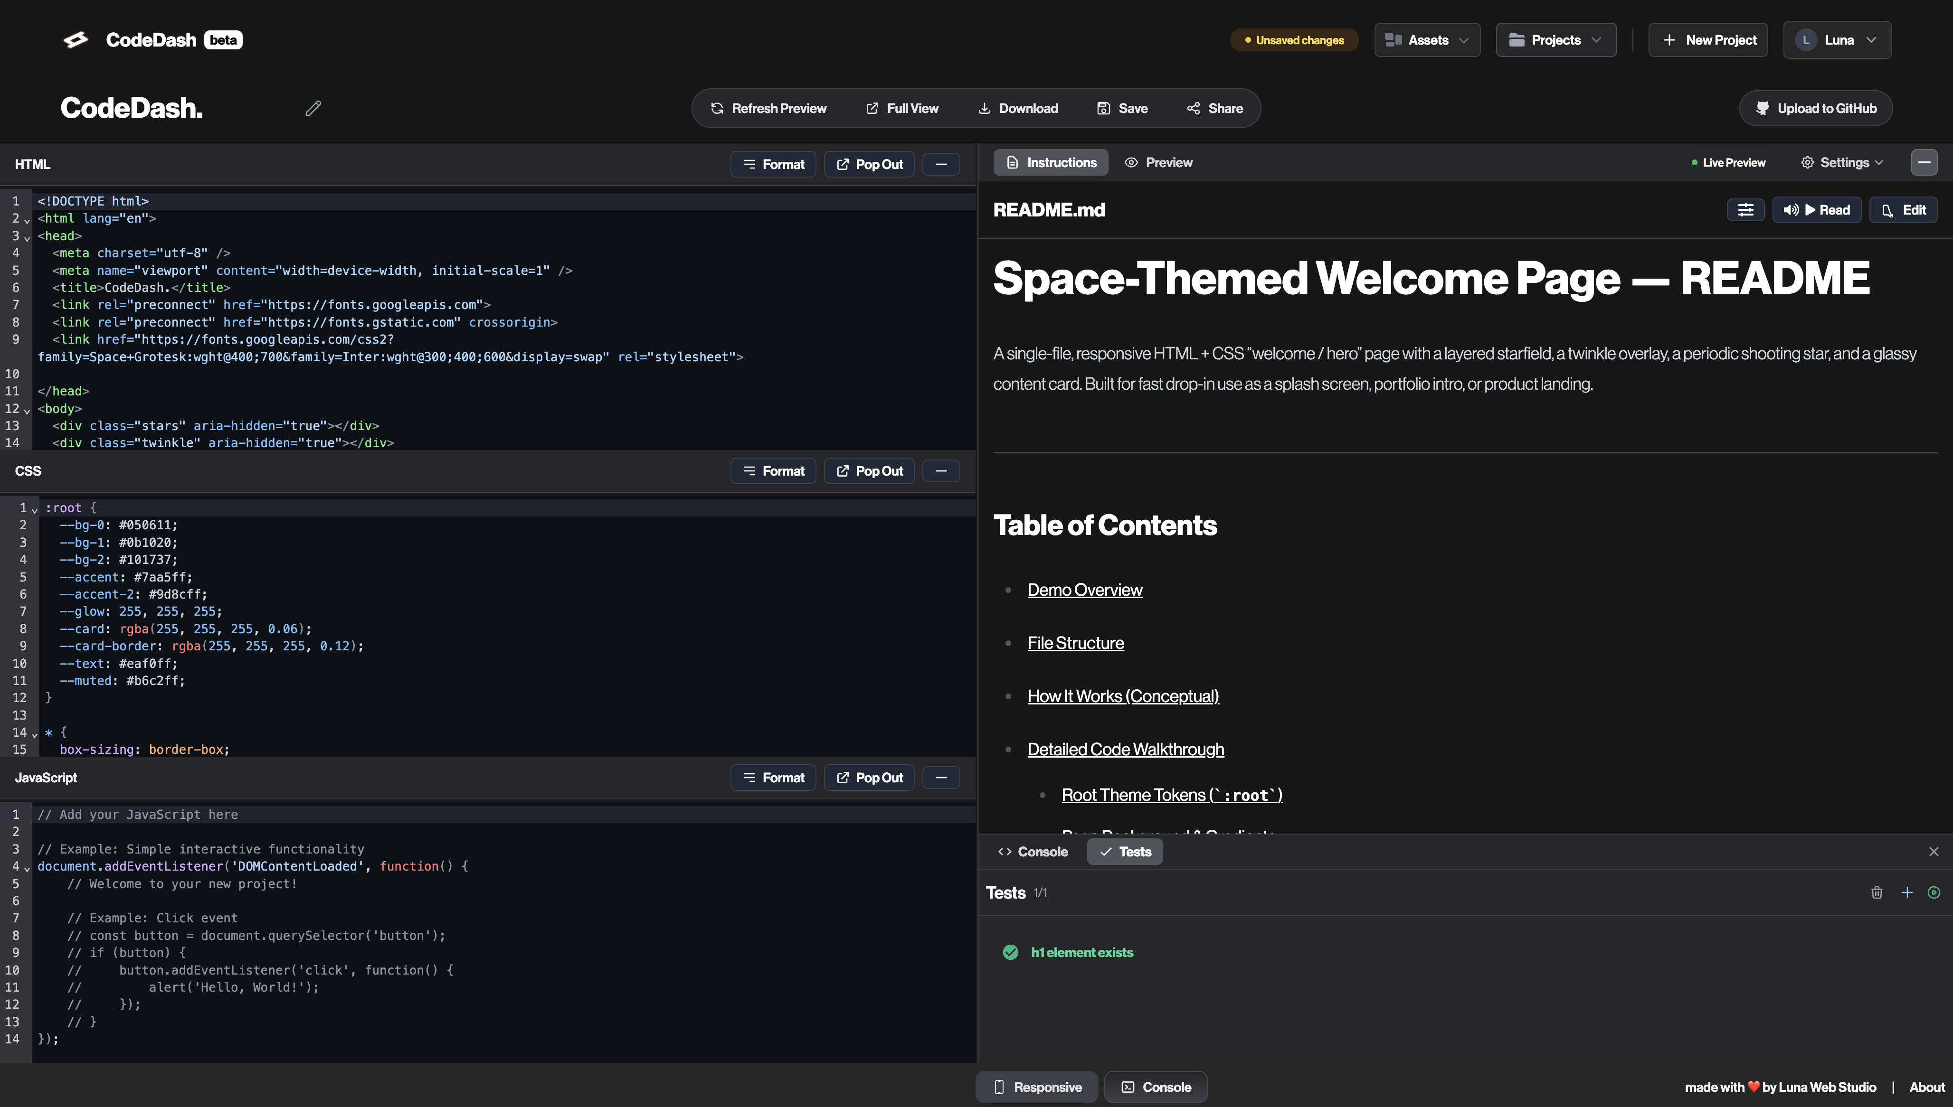
Task: Toggle Responsive preview mode
Action: pyautogui.click(x=1036, y=1087)
